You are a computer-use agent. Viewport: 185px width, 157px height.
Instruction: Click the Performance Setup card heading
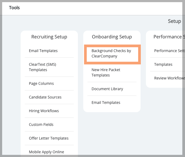pos(169,37)
